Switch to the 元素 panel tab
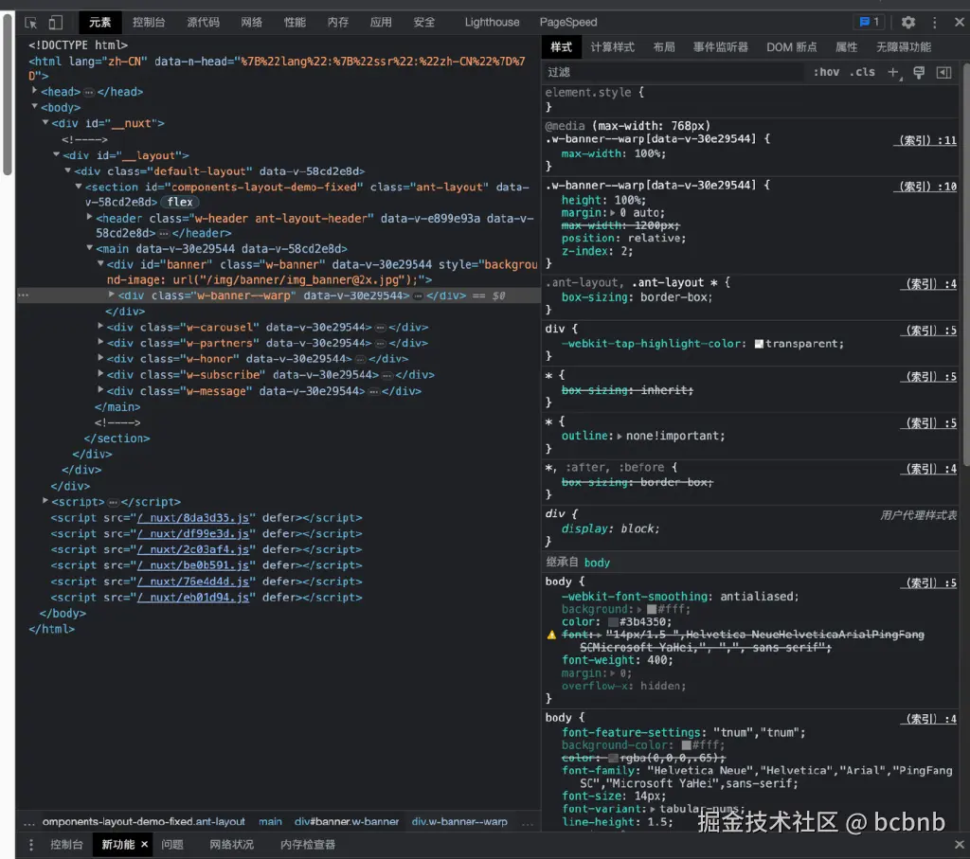The height and width of the screenshot is (859, 970). point(99,23)
